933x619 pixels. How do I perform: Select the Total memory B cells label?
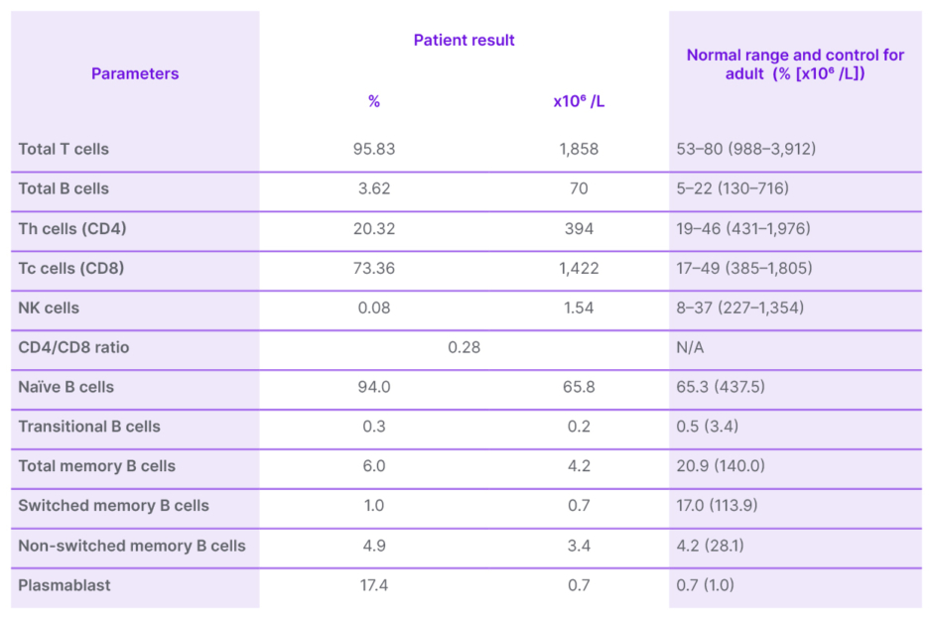96,466
